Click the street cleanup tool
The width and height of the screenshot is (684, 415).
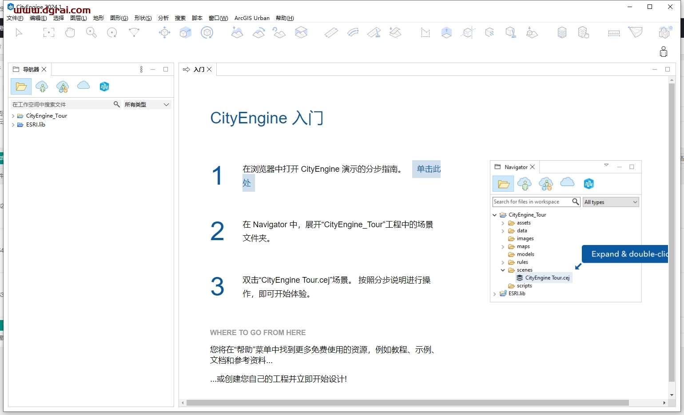tap(374, 32)
